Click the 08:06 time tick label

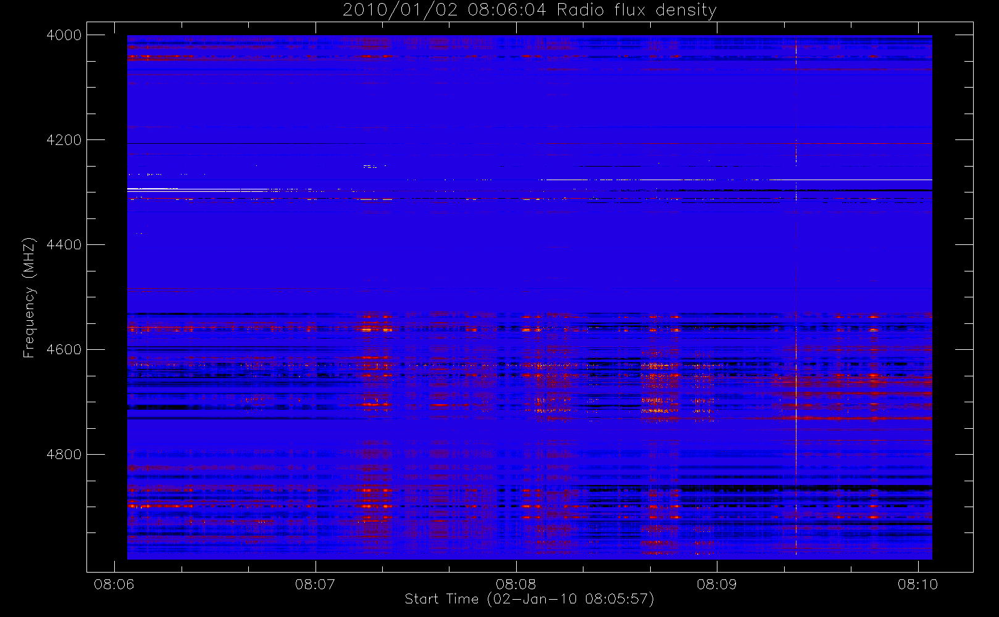click(x=114, y=584)
